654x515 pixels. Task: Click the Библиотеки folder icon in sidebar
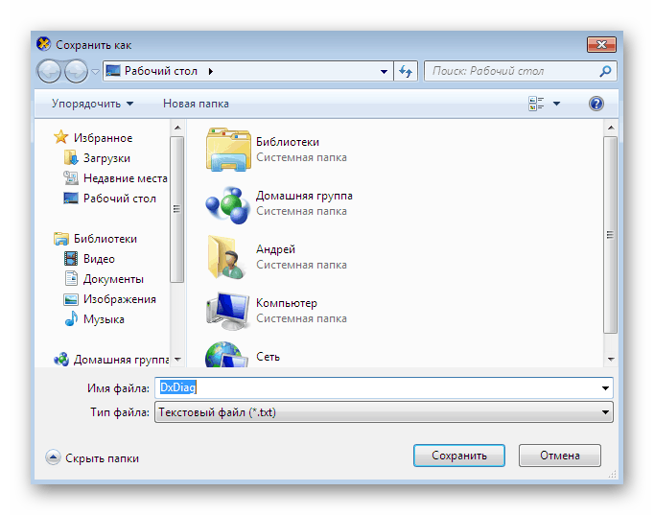click(61, 239)
